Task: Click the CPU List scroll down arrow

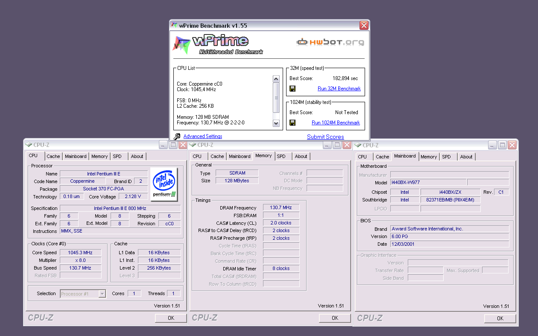Action: (x=276, y=123)
